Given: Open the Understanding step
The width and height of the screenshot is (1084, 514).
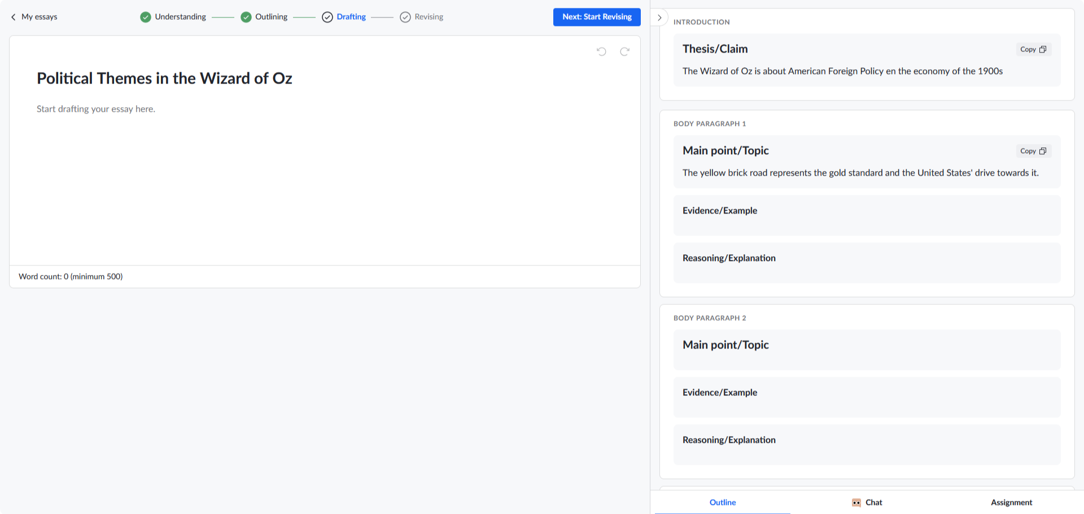Looking at the screenshot, I should 173,17.
